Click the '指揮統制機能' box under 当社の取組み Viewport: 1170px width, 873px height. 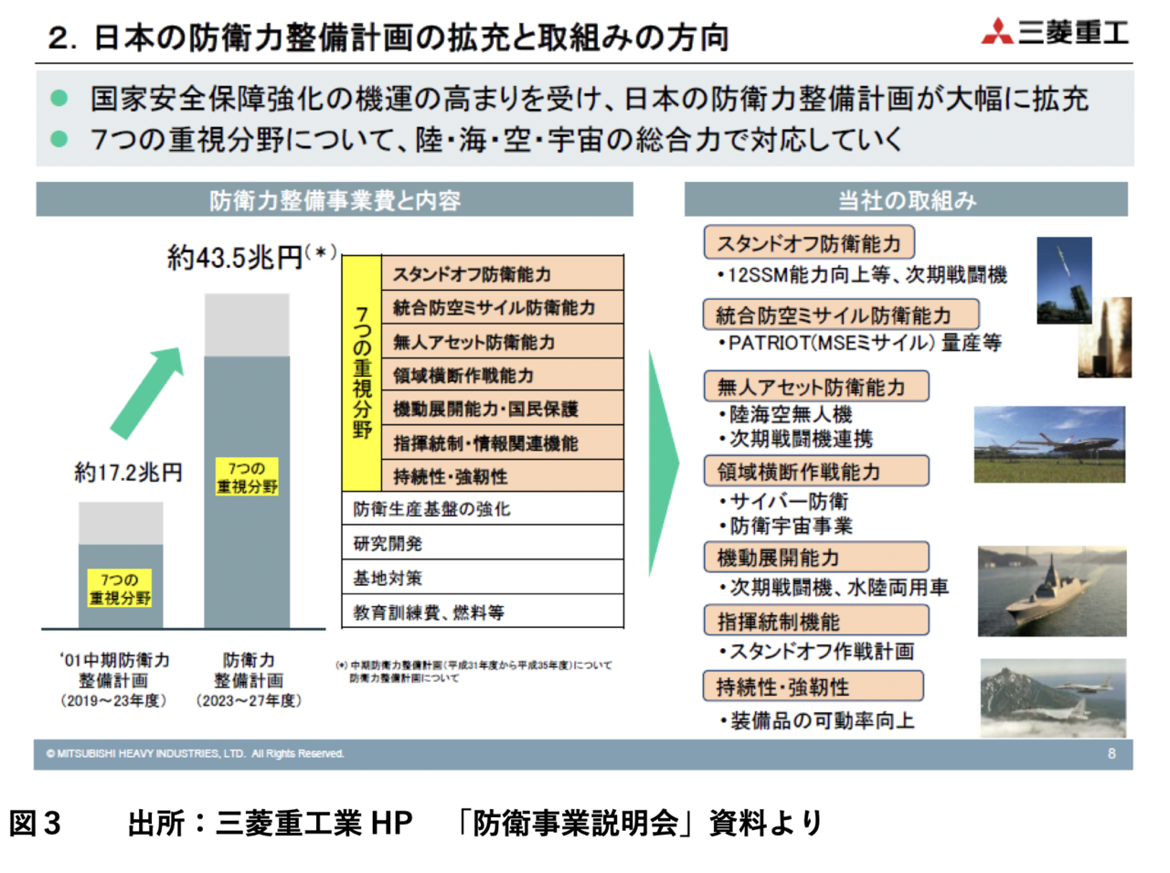pos(816,621)
